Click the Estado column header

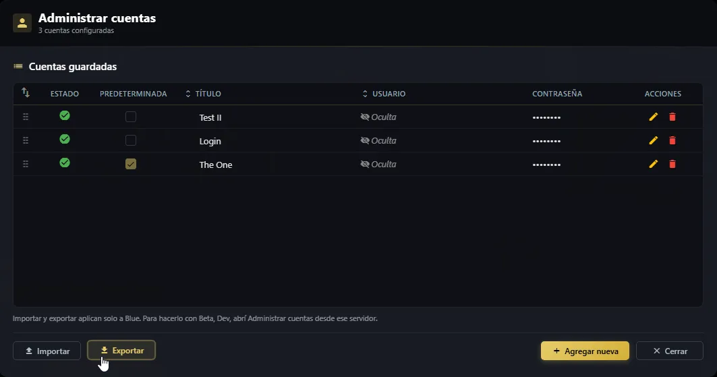click(x=65, y=94)
